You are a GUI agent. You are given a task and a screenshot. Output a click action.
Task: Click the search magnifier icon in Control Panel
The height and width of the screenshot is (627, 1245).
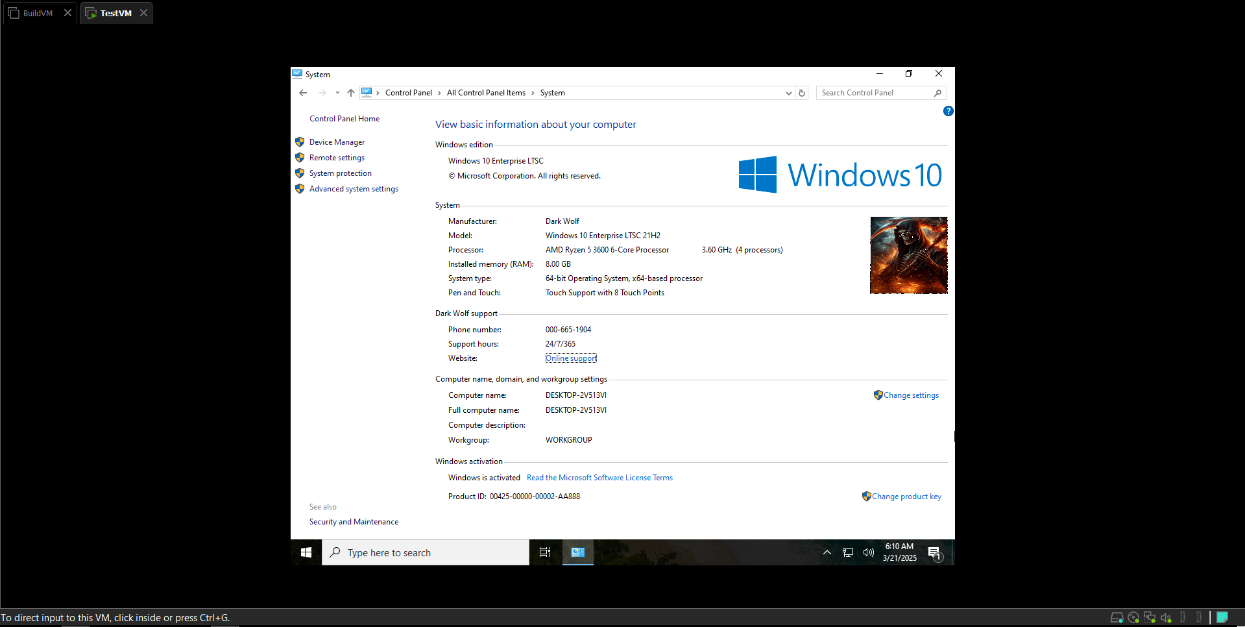[937, 93]
